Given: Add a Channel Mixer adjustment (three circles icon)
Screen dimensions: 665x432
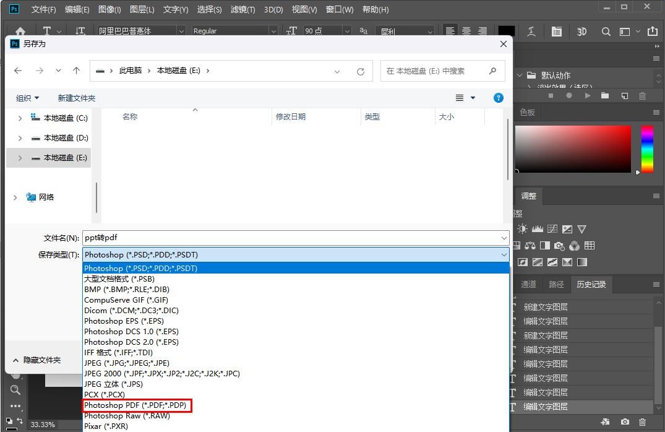Looking at the screenshot, I should click(x=574, y=246).
